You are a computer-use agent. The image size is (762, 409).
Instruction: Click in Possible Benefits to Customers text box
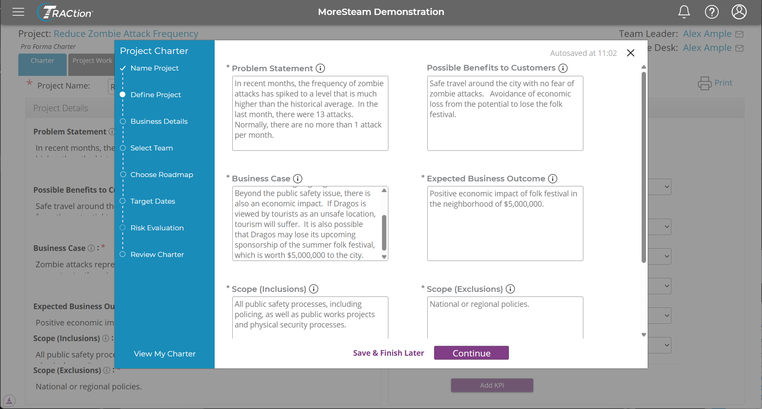(x=505, y=113)
